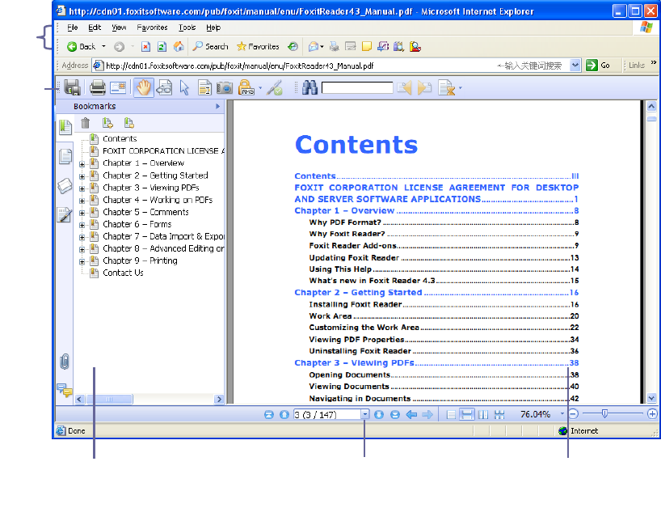
Task: Open the Attachments paperclip panel
Action: click(x=65, y=362)
